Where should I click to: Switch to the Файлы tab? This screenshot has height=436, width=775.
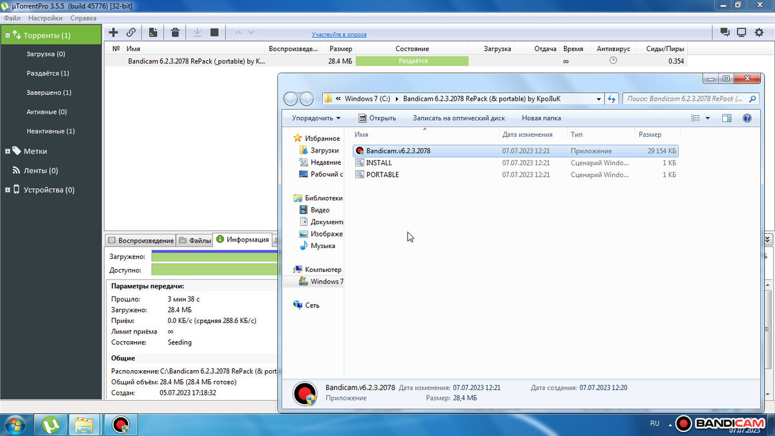click(x=195, y=240)
